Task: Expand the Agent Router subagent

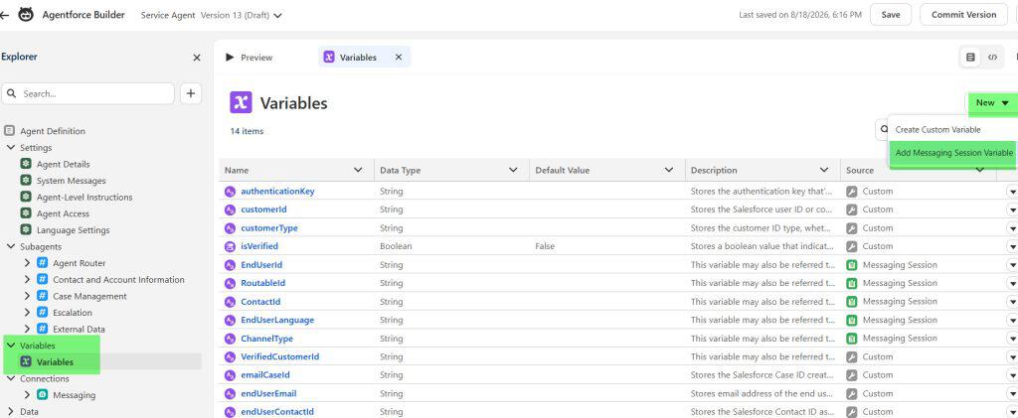Action: point(27,262)
